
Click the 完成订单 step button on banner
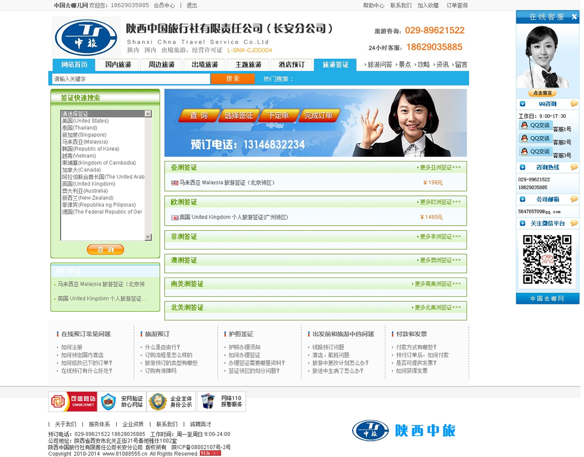[319, 115]
